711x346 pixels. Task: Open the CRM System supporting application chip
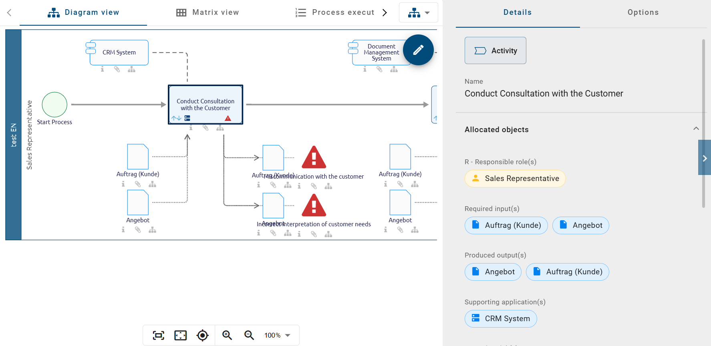click(501, 319)
